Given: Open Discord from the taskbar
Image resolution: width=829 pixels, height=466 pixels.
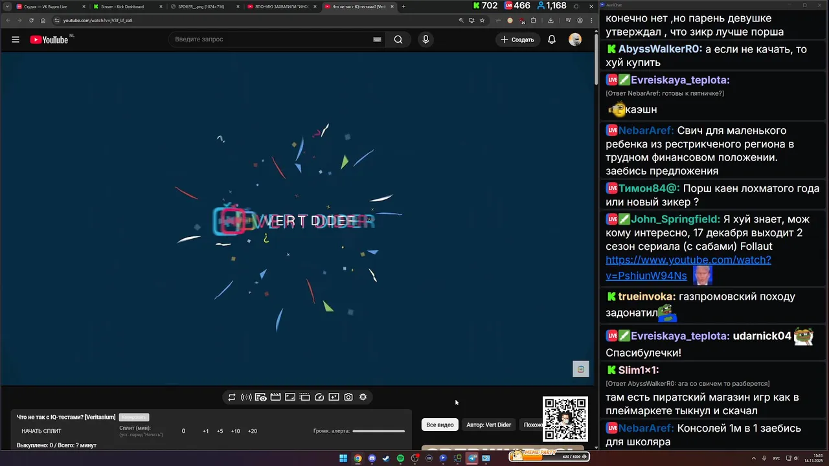Looking at the screenshot, I should [372, 458].
